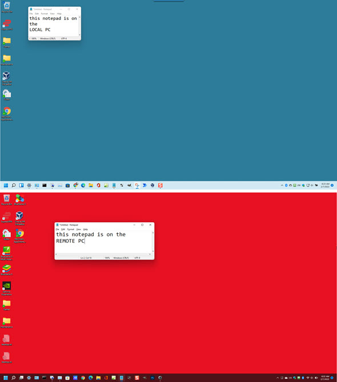
Task: Open the Format menu in the REMOTE PC notepad
Action: click(x=70, y=229)
